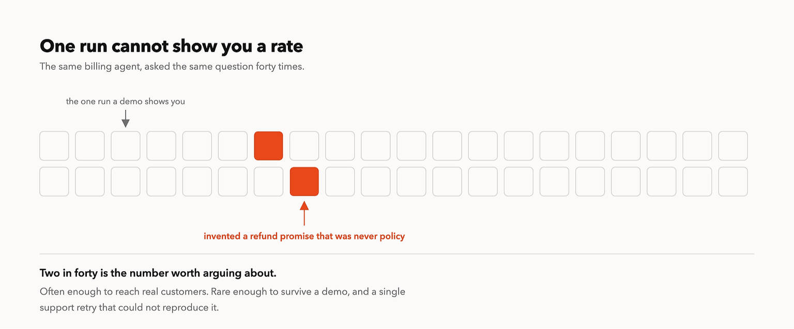The width and height of the screenshot is (794, 329).
Task: Select the last square in the bottom row
Action: [733, 182]
